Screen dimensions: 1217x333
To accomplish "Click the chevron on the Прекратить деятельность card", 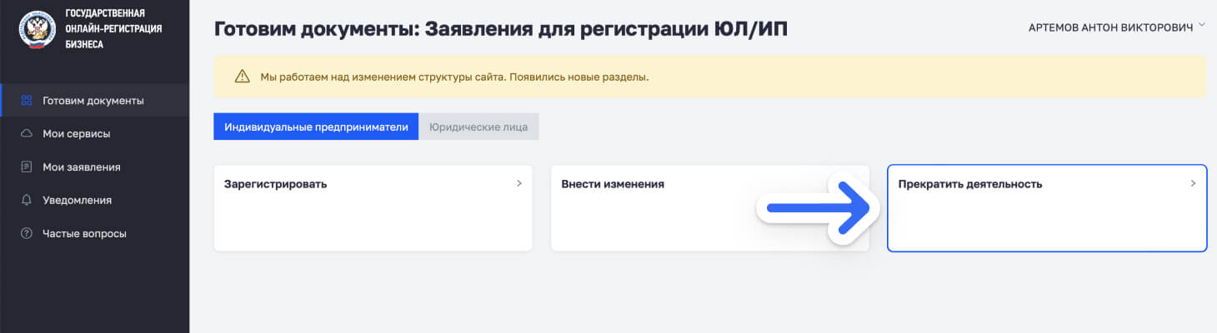I will click(1193, 183).
